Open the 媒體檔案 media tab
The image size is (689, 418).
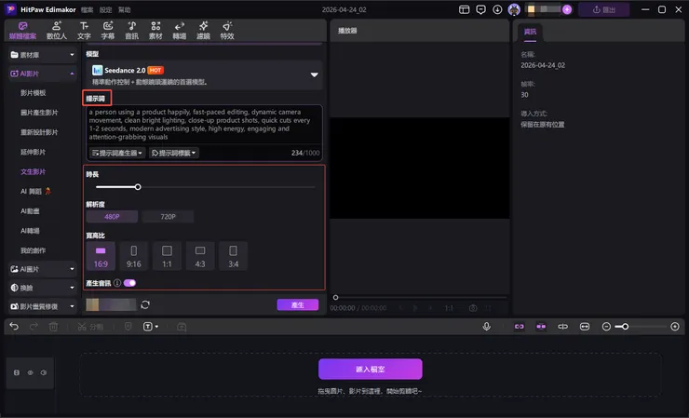23,31
